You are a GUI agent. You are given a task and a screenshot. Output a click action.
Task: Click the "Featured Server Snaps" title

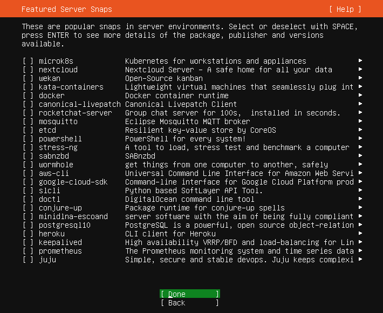(x=67, y=9)
